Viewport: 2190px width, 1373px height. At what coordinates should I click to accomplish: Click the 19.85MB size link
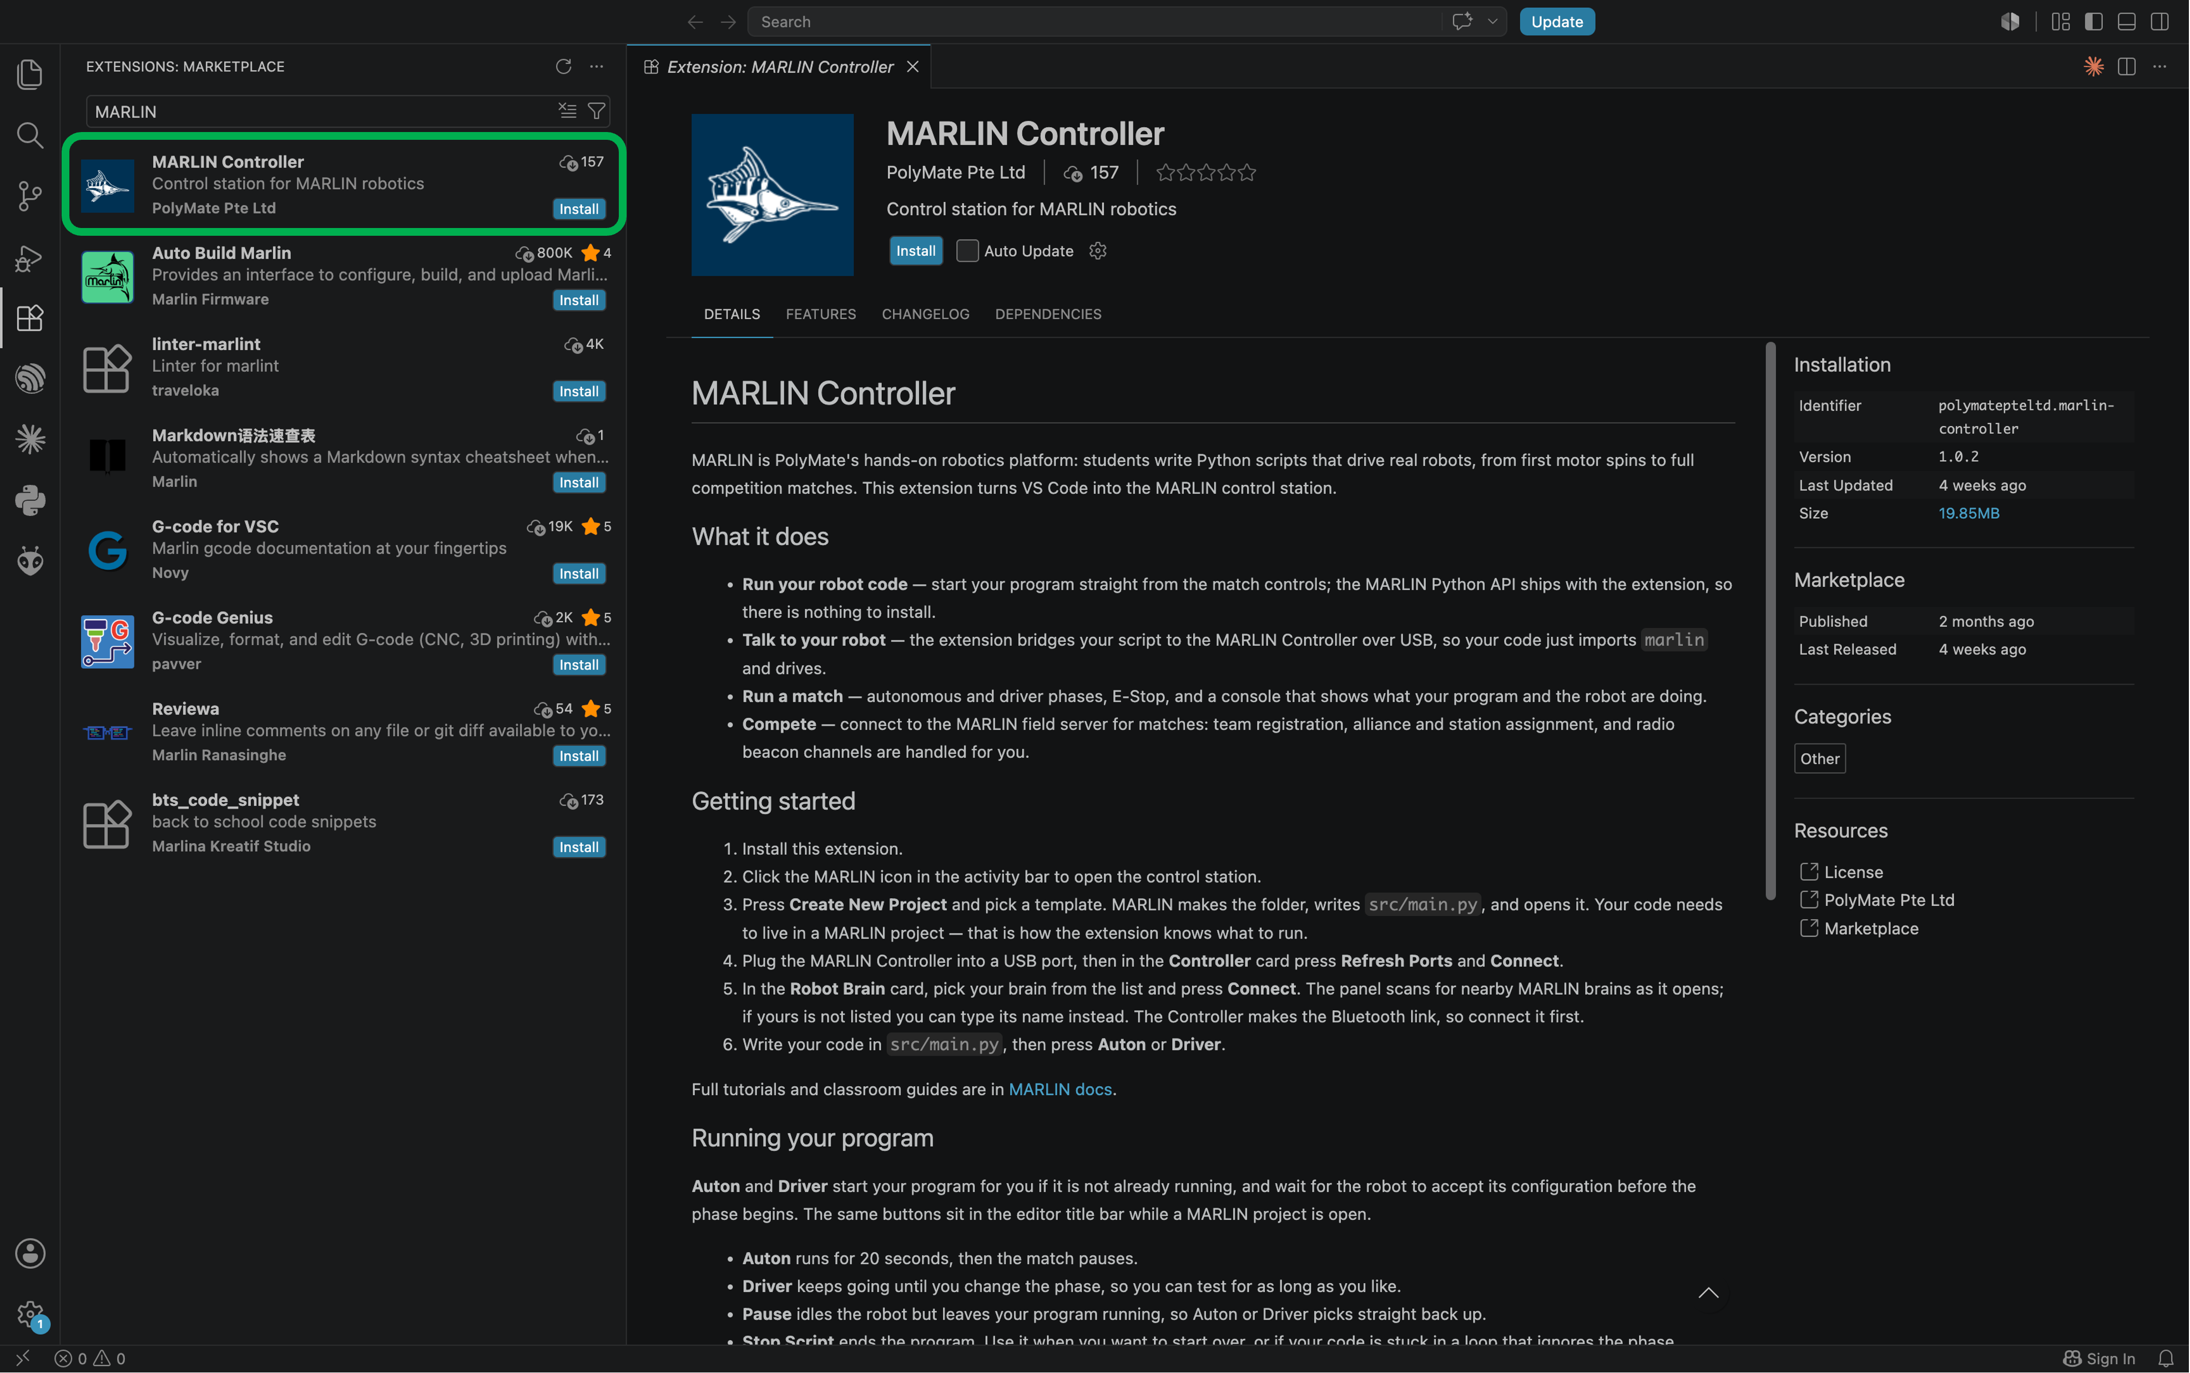(1969, 513)
